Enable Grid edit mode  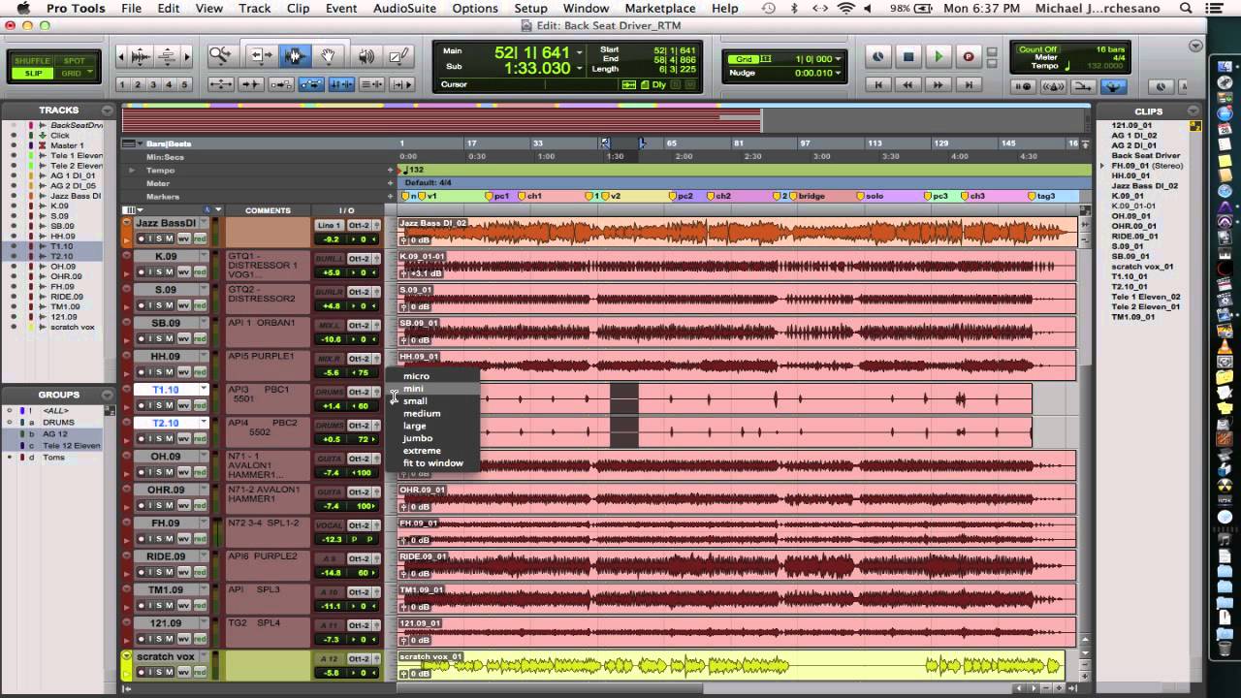click(x=74, y=73)
